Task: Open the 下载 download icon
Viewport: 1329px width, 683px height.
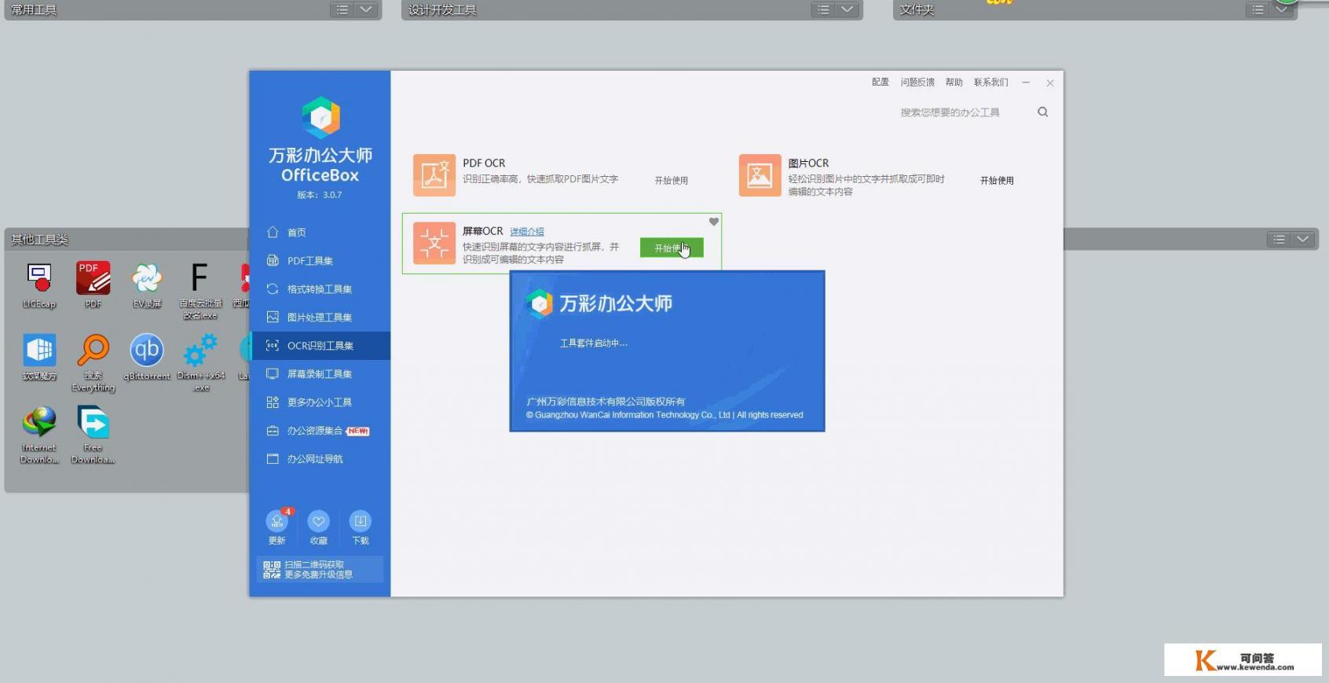Action: pyautogui.click(x=360, y=521)
